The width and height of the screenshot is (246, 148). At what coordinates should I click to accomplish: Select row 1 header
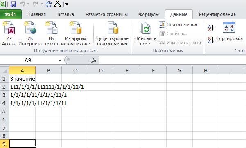(x=5, y=78)
